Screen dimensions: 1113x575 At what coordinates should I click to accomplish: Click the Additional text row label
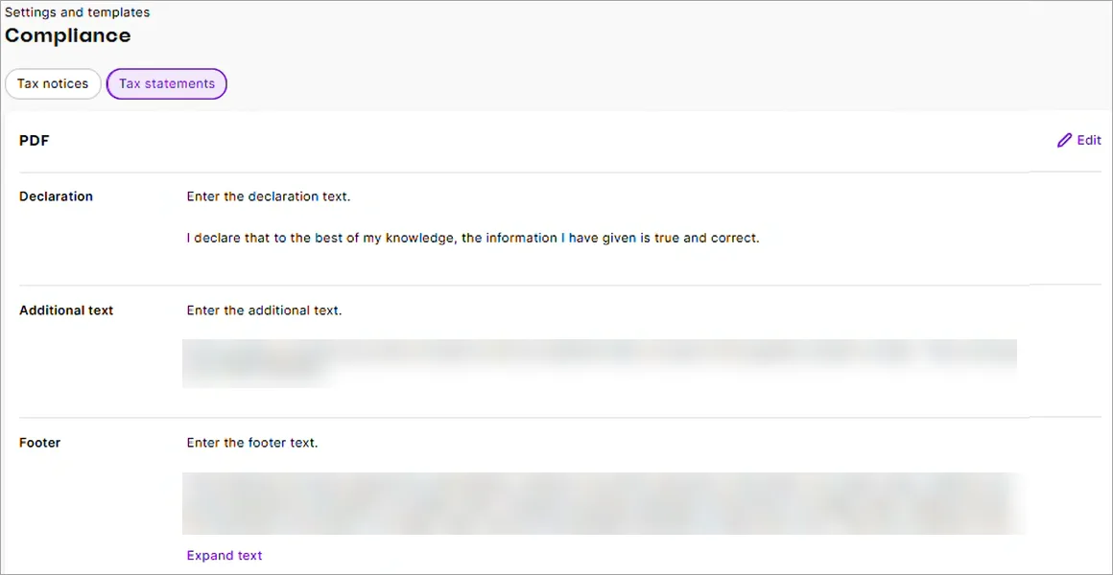[66, 310]
